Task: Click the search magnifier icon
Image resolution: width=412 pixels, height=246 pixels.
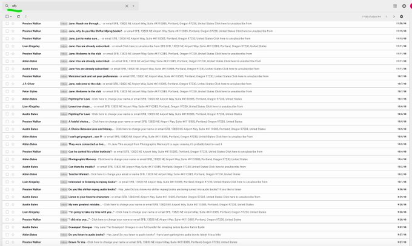Action: 7,6
